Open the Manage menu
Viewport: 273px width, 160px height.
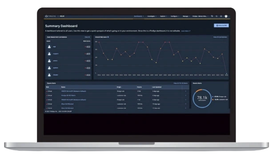(186, 16)
